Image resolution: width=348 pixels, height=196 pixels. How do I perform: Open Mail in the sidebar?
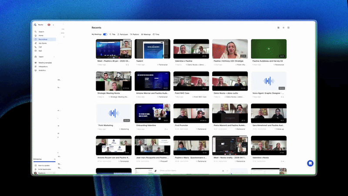(40, 51)
